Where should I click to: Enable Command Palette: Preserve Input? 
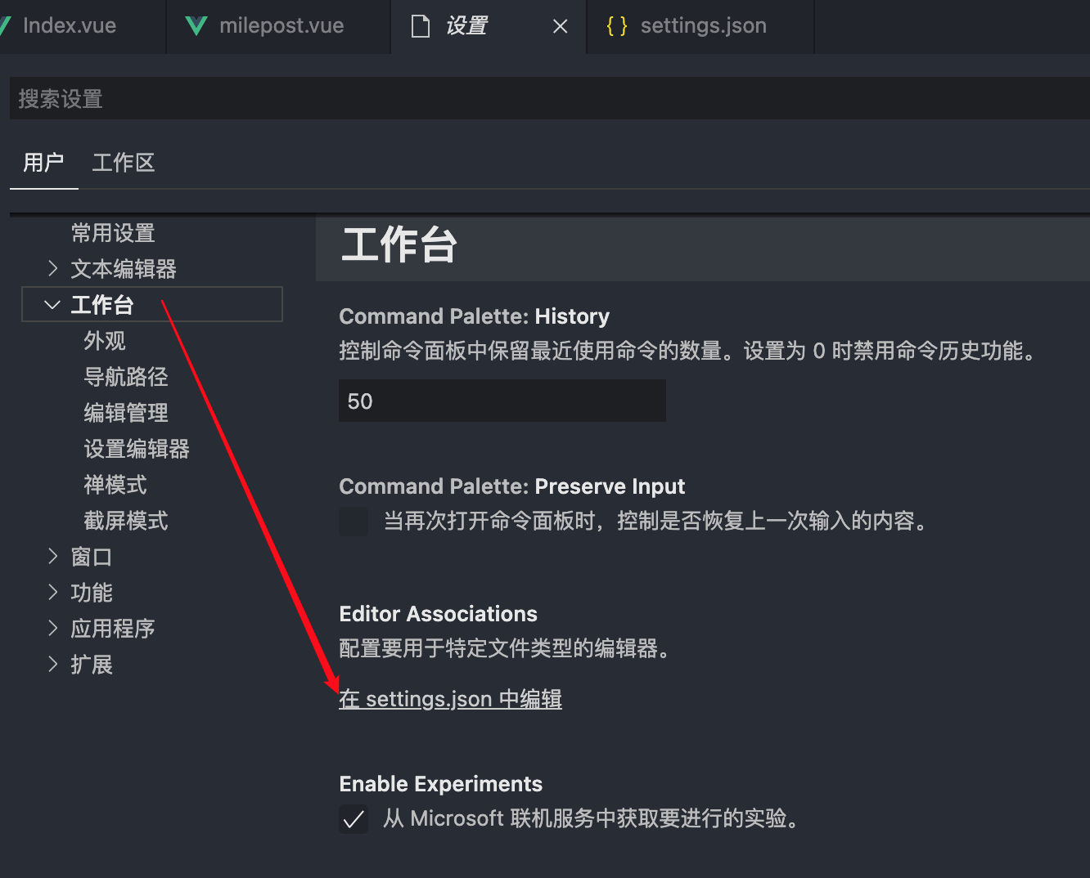pyautogui.click(x=354, y=522)
